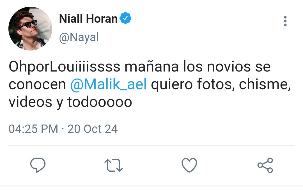Image resolution: width=303 pixels, height=191 pixels.
Task: Click the divider line below the timestamp
Action: pyautogui.click(x=151, y=145)
